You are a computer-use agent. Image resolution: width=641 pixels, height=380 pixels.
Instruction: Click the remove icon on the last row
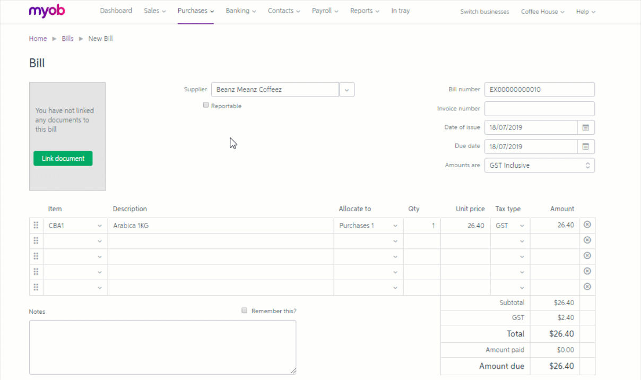[587, 287]
